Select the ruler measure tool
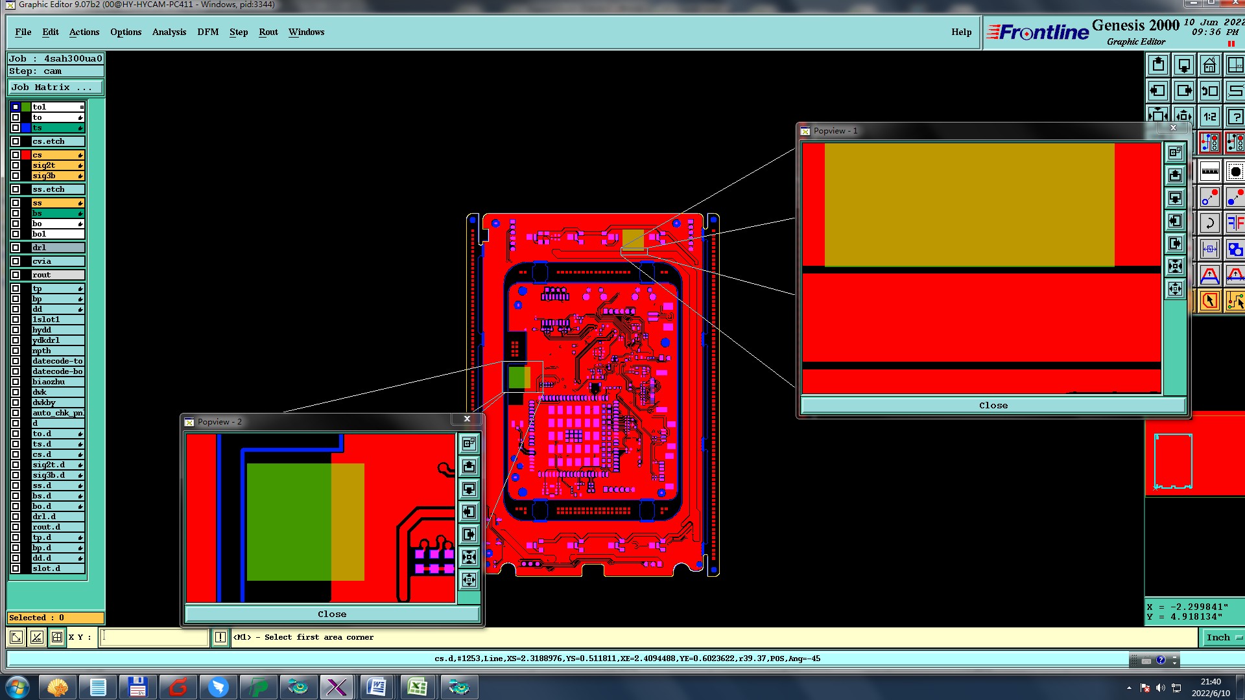This screenshot has width=1245, height=700. 1210,172
